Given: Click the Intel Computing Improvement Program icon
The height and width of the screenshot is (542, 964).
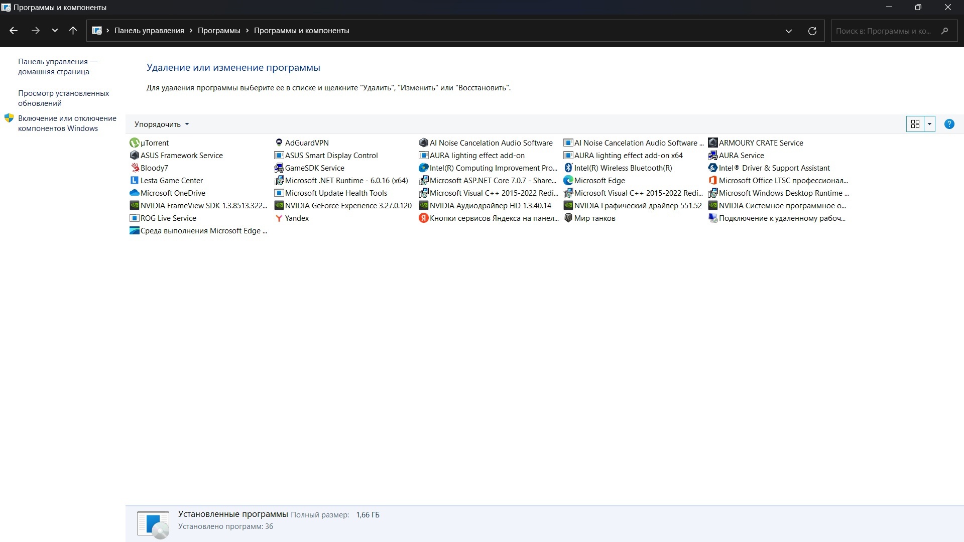Looking at the screenshot, I should coord(424,168).
